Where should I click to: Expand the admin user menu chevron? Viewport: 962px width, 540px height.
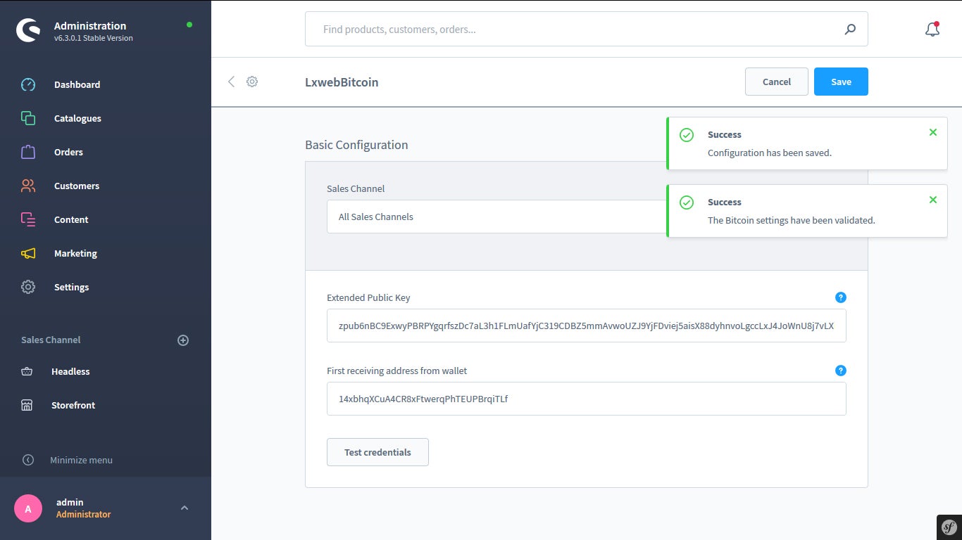coord(185,508)
